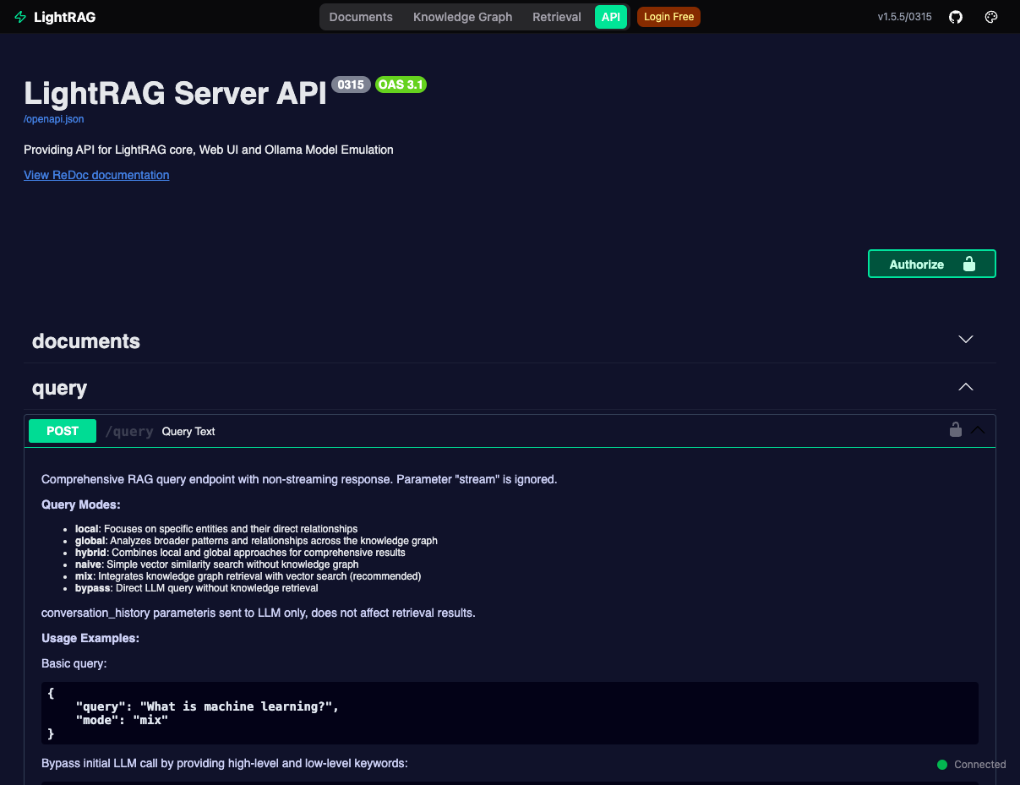Click the Query Modes heading

click(x=81, y=504)
